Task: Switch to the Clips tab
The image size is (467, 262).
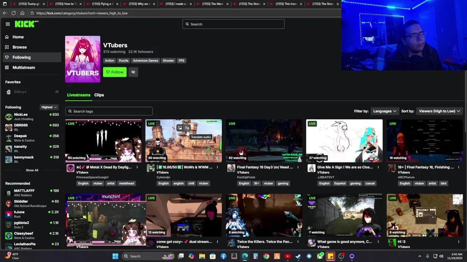Action: point(99,95)
